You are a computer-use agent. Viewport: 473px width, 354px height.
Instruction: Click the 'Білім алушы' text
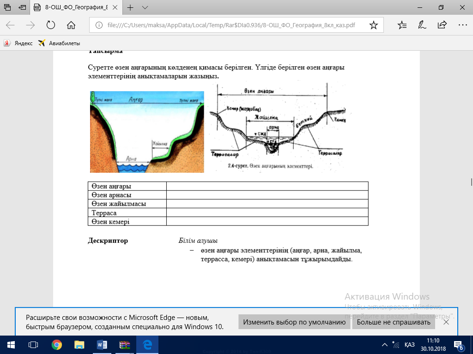click(198, 241)
